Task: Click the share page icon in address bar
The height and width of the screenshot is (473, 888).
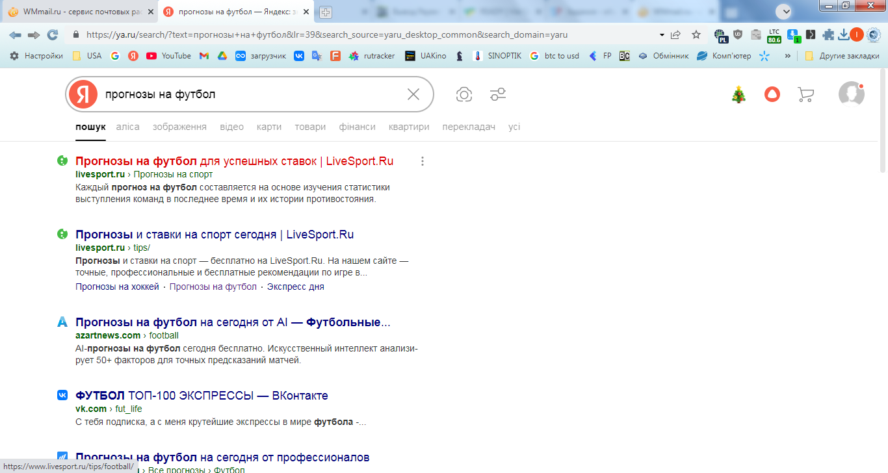Action: tap(676, 35)
